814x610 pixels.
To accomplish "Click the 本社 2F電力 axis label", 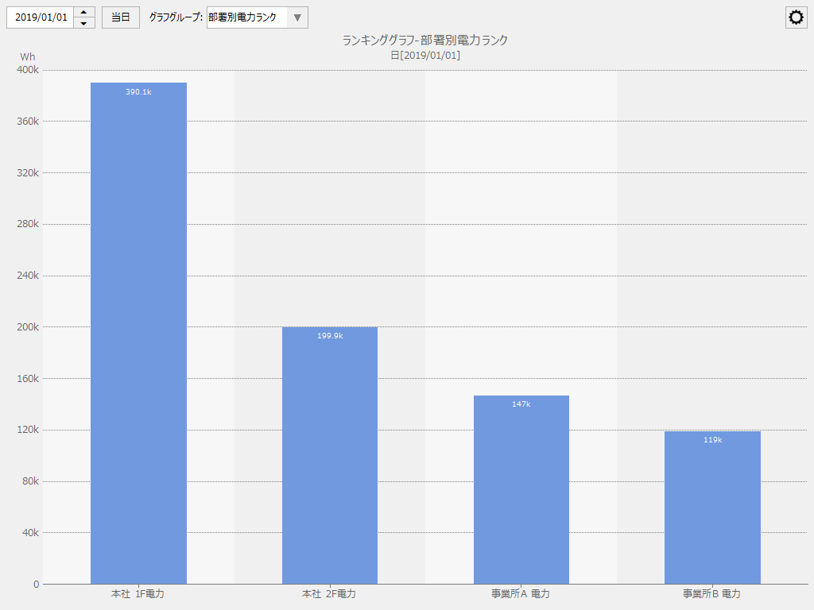I will (329, 593).
